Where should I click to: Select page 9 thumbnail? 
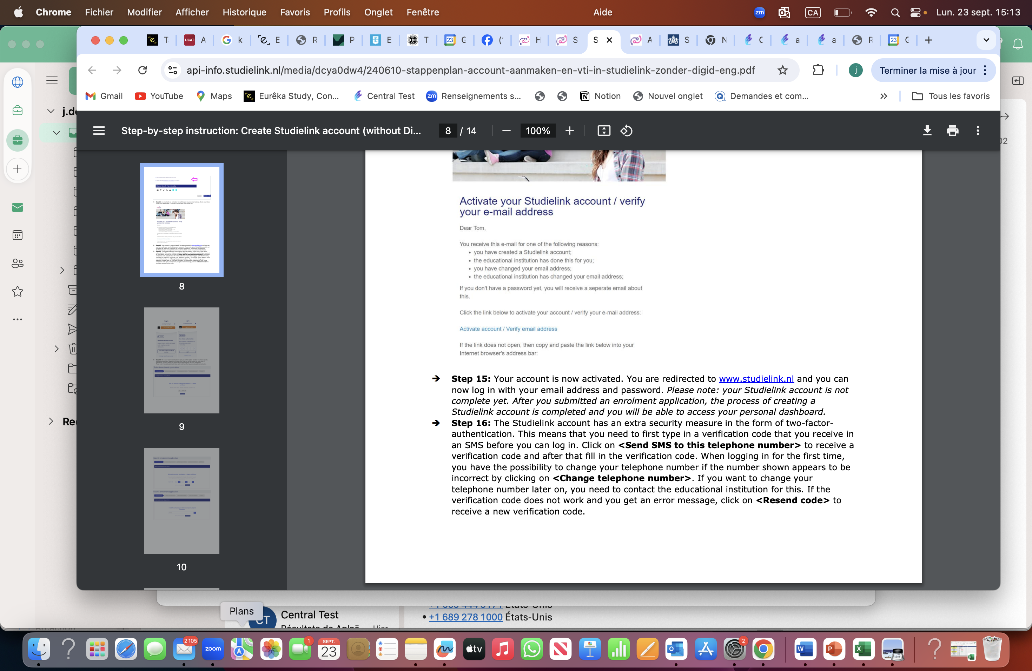click(182, 360)
